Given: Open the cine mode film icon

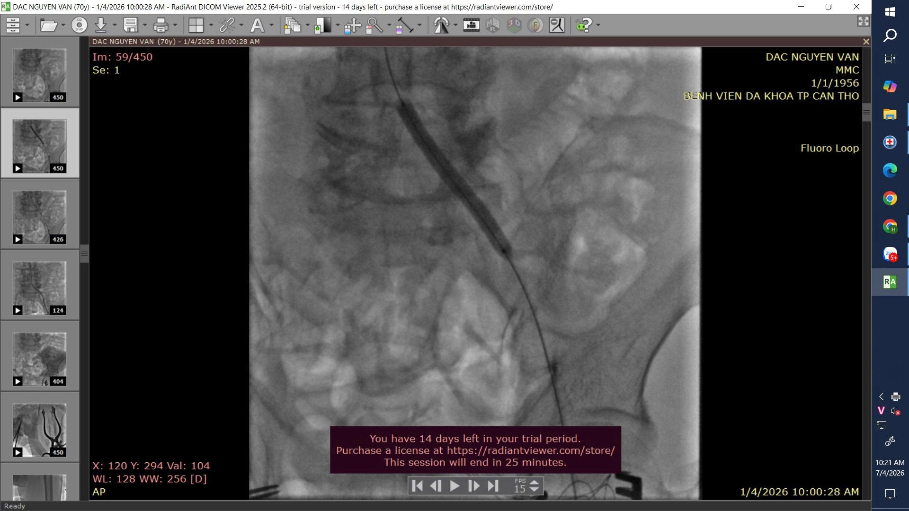Looking at the screenshot, I should pos(471,25).
